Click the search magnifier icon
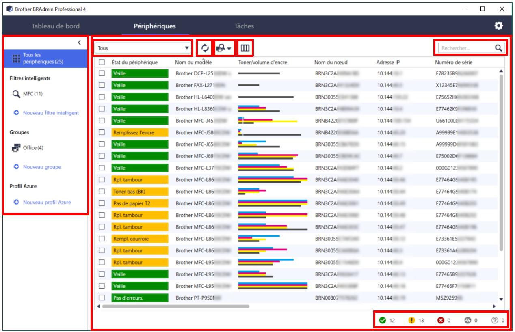515x332 pixels. 498,48
